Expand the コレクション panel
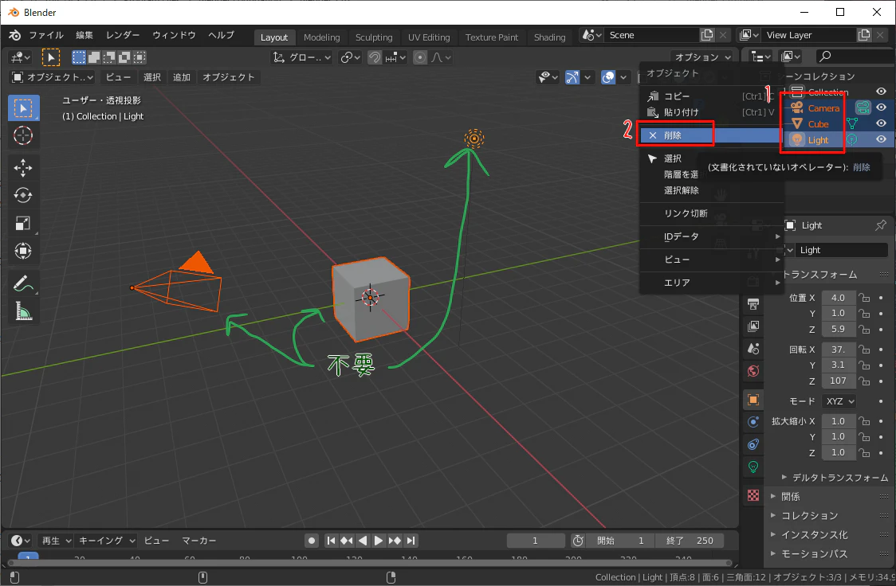This screenshot has width=896, height=586. click(804, 515)
